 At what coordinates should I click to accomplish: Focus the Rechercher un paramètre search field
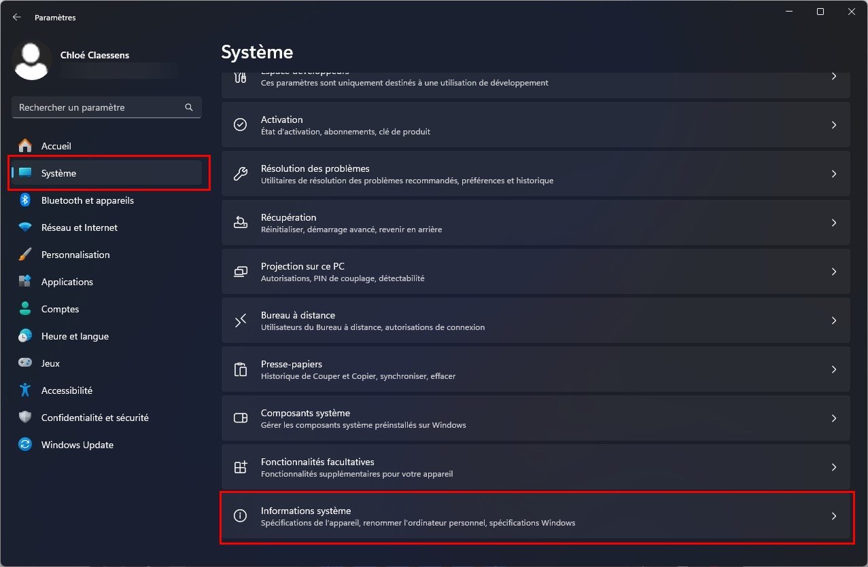pyautogui.click(x=107, y=107)
